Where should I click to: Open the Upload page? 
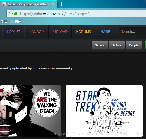[60, 31]
